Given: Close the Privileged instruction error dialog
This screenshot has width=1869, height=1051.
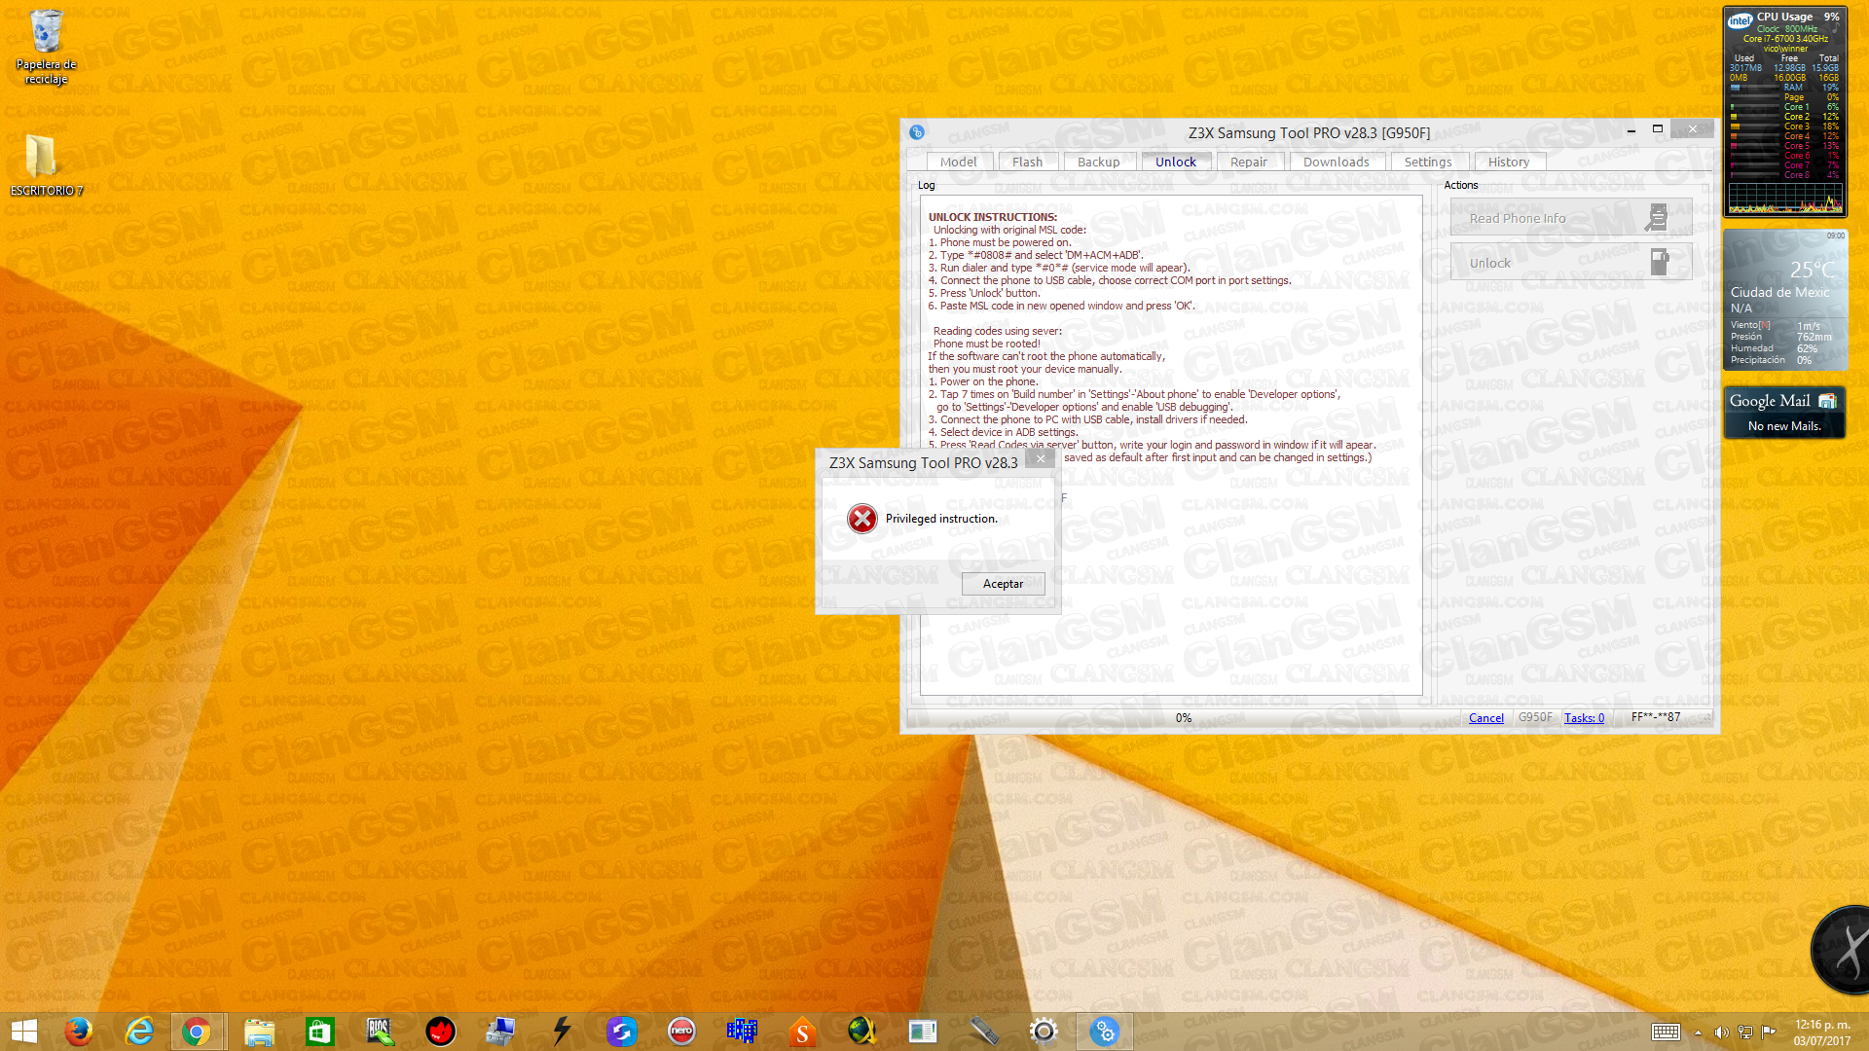Looking at the screenshot, I should 1040,458.
